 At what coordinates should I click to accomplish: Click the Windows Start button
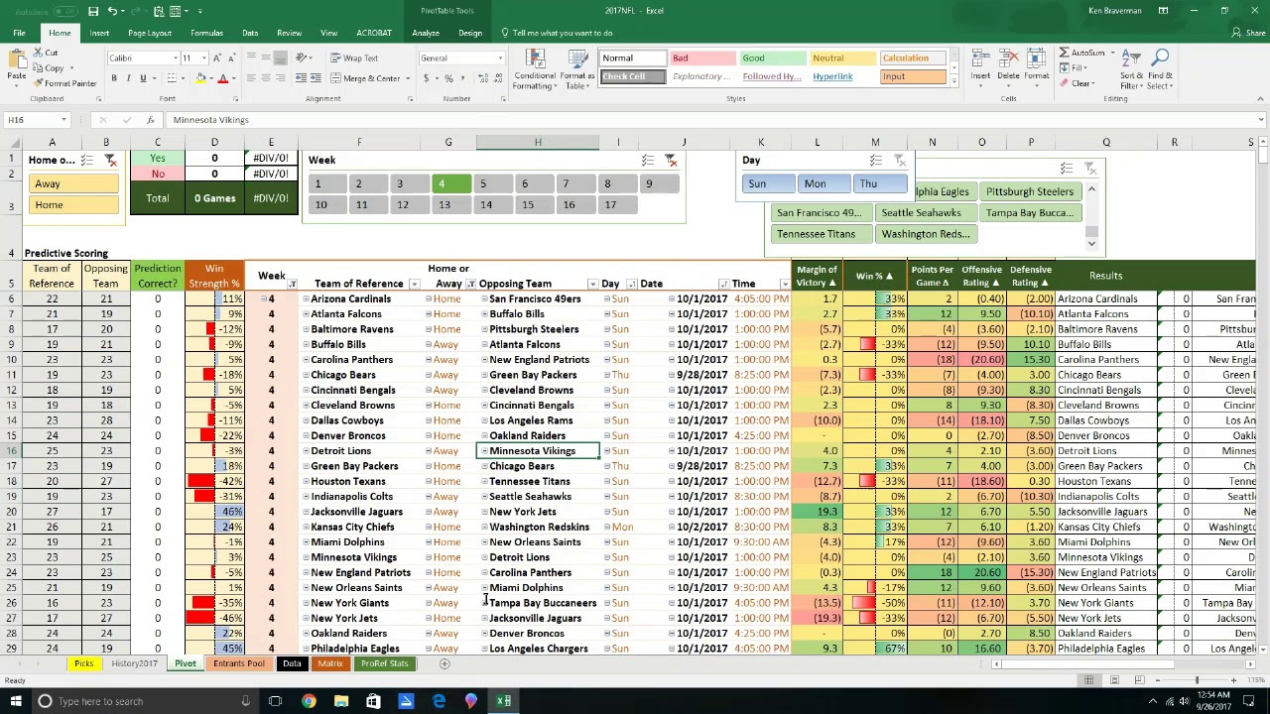point(15,701)
